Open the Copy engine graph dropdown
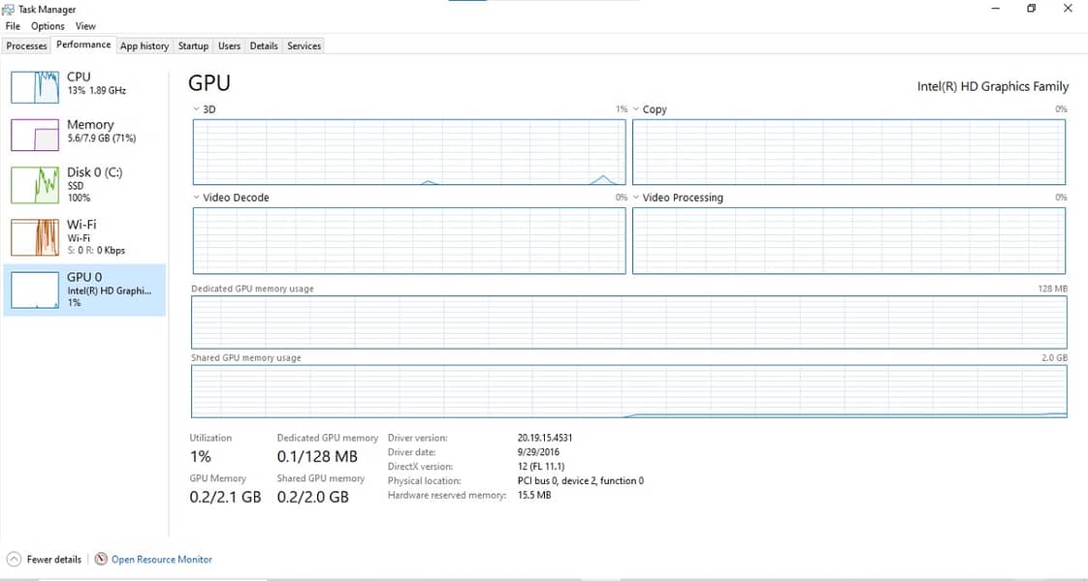 (636, 109)
